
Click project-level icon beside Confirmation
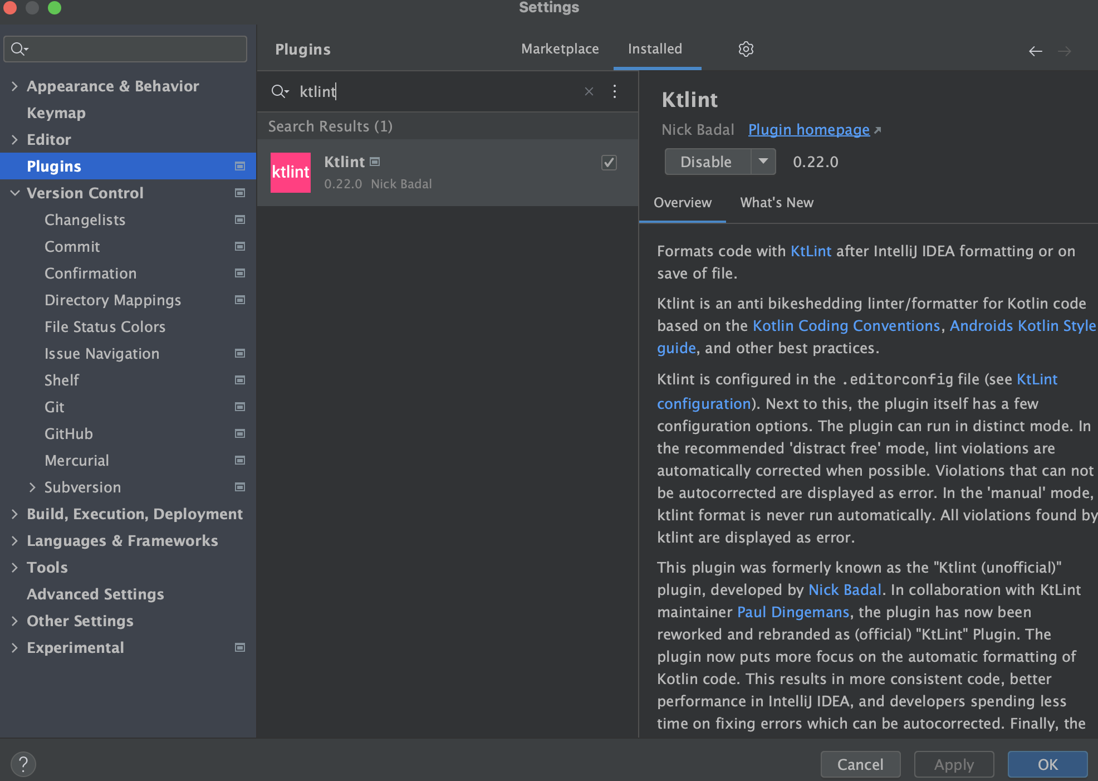tap(240, 273)
